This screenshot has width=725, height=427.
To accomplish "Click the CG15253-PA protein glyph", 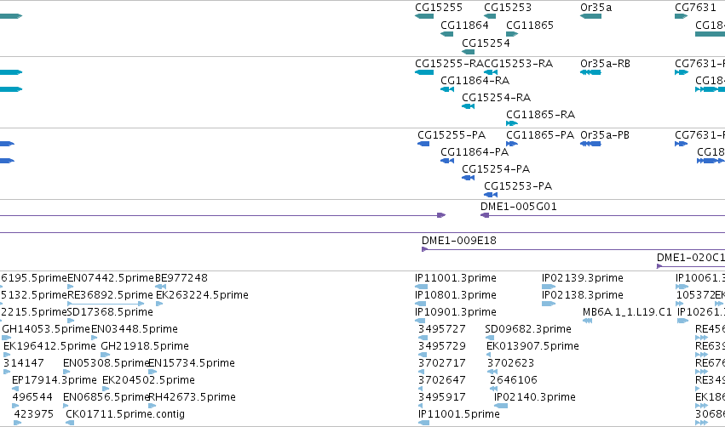I will click(x=491, y=195).
